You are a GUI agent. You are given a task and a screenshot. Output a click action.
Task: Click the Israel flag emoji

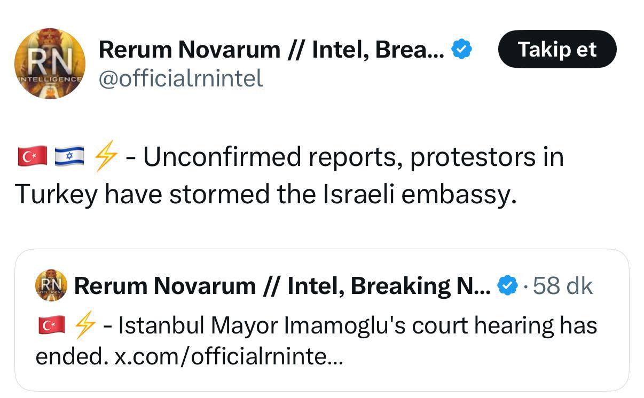coord(69,157)
